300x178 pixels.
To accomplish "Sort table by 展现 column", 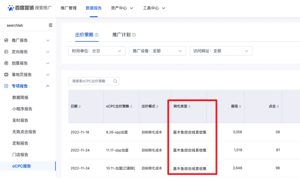I will click(x=240, y=107).
